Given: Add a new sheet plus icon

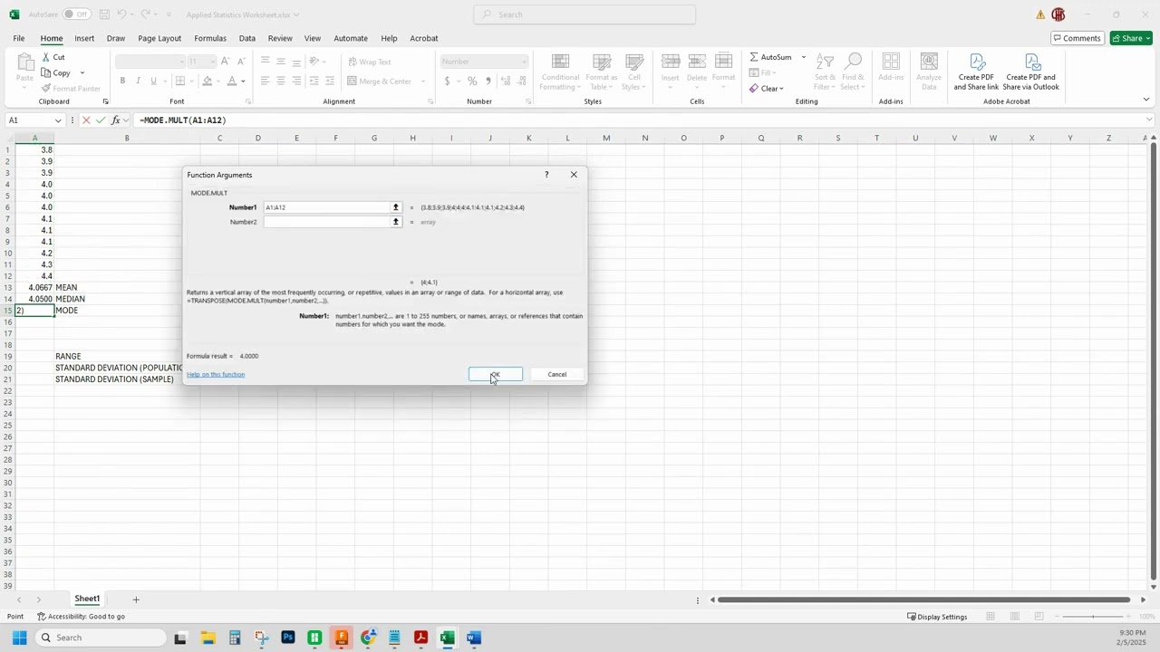Looking at the screenshot, I should [136, 599].
